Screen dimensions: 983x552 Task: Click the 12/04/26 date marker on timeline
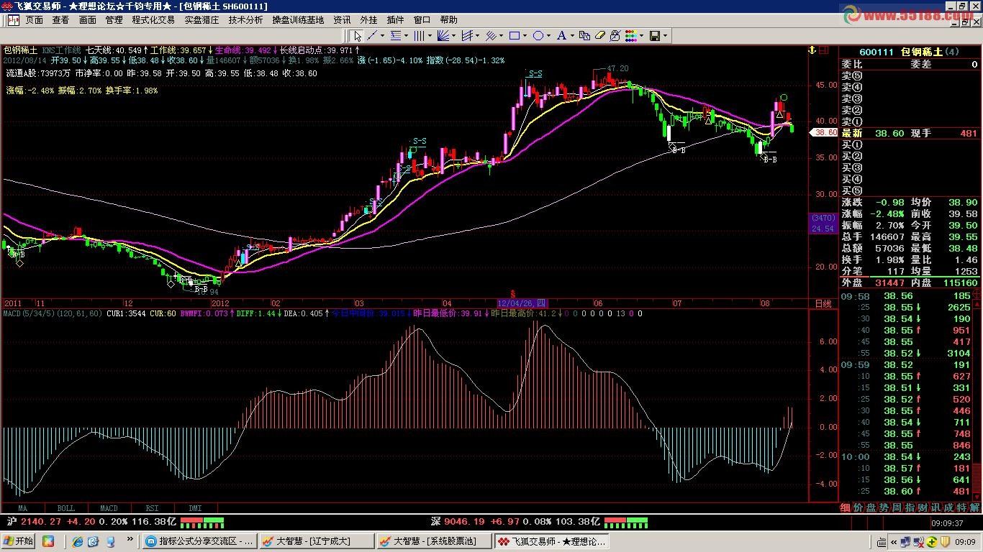coord(522,304)
